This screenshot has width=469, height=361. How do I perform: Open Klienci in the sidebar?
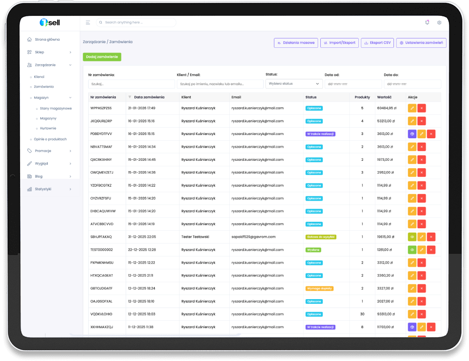tap(39, 76)
